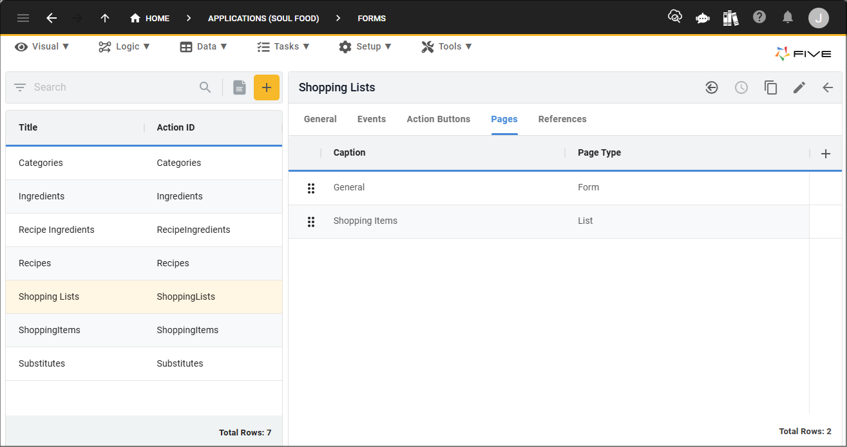Click the FORMS breadcrumb

click(372, 18)
